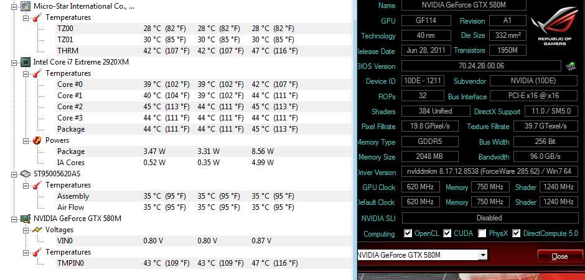Click the BIOS save chip icon in GPU-Z

(570, 66)
